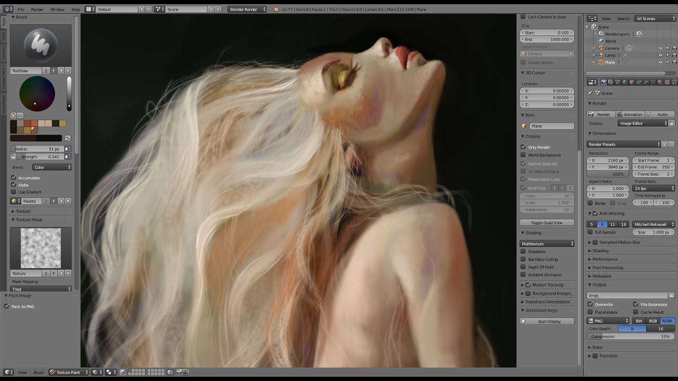
Task: Open the Material properties tab icon
Action: tap(660, 82)
